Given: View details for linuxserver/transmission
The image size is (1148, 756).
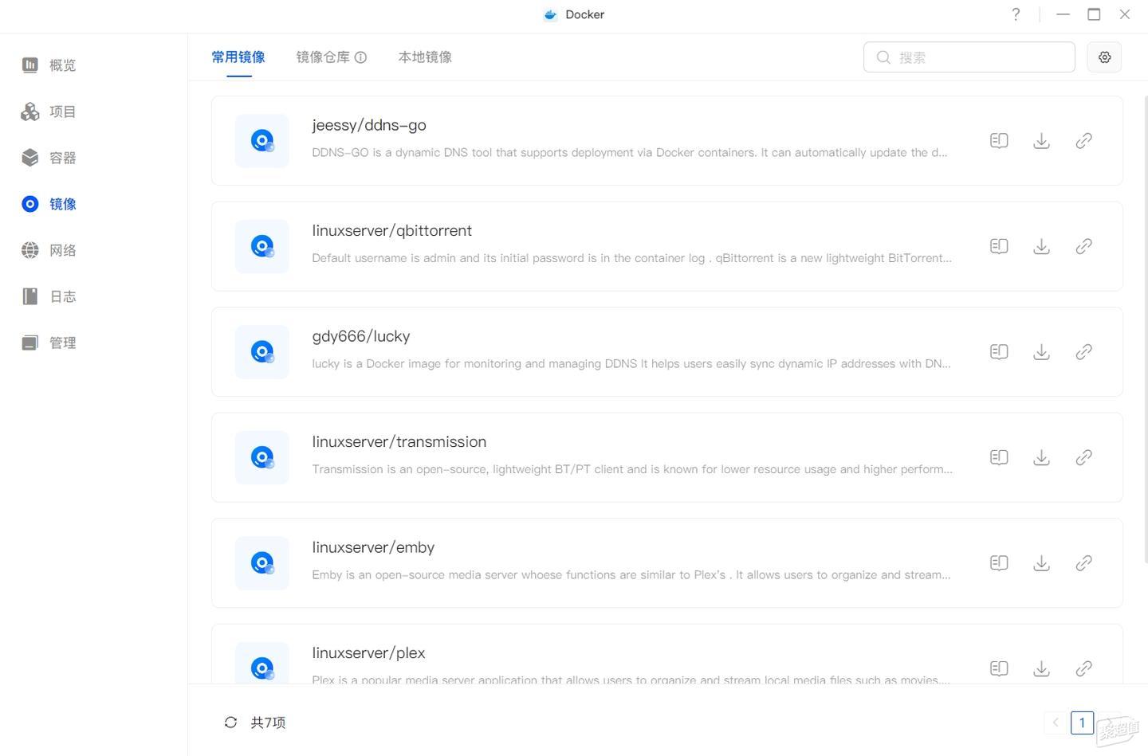Looking at the screenshot, I should 999,457.
